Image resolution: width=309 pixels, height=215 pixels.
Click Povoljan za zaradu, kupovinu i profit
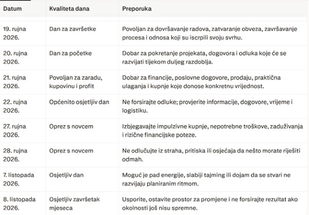tap(76, 81)
